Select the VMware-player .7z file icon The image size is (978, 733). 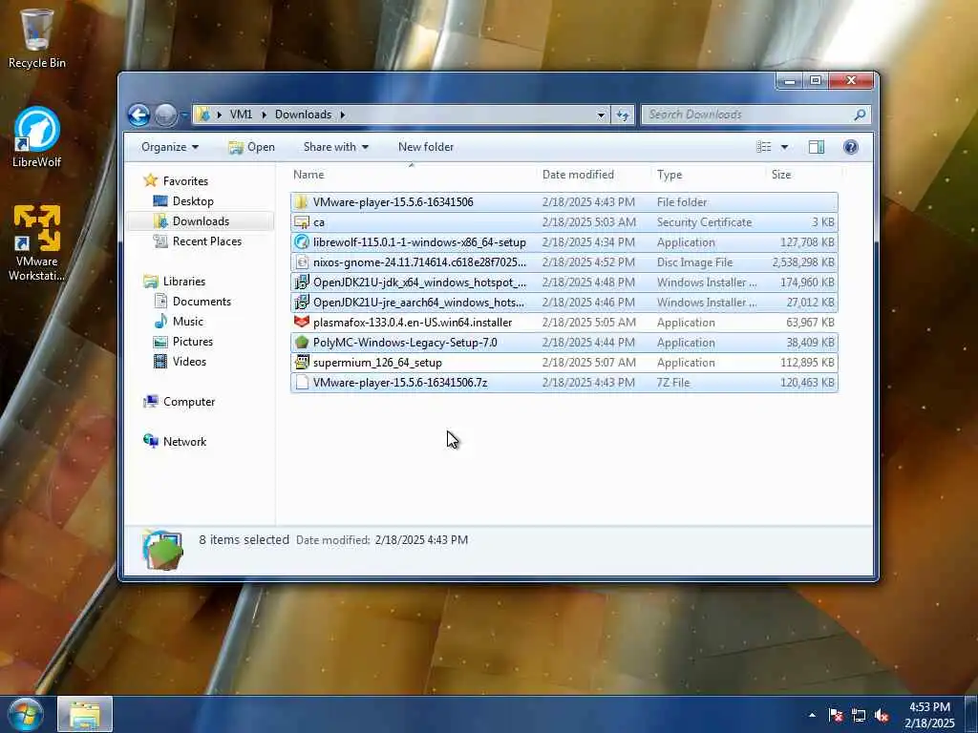pos(302,382)
